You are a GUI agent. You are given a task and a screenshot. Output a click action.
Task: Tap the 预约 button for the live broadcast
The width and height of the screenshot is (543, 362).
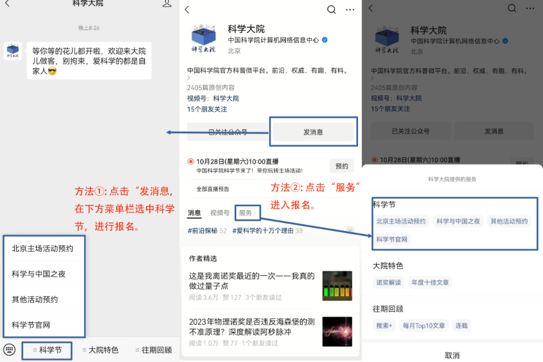(x=342, y=166)
